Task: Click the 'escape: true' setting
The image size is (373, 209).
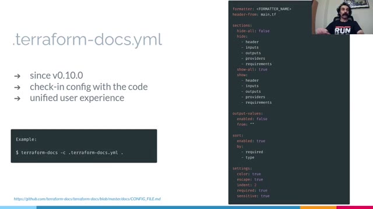Action: pyautogui.click(x=250, y=179)
